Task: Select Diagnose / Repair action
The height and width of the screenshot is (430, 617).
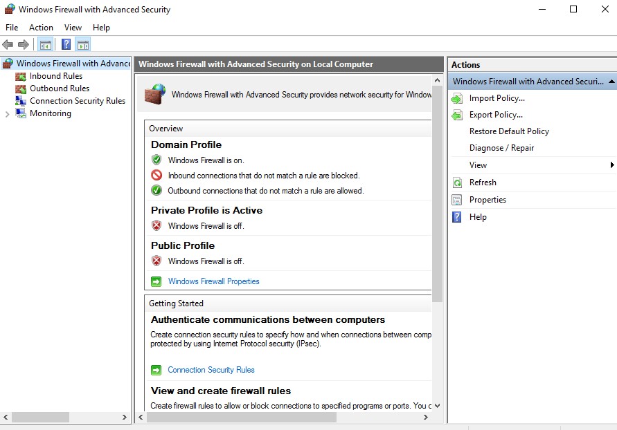Action: coord(502,148)
